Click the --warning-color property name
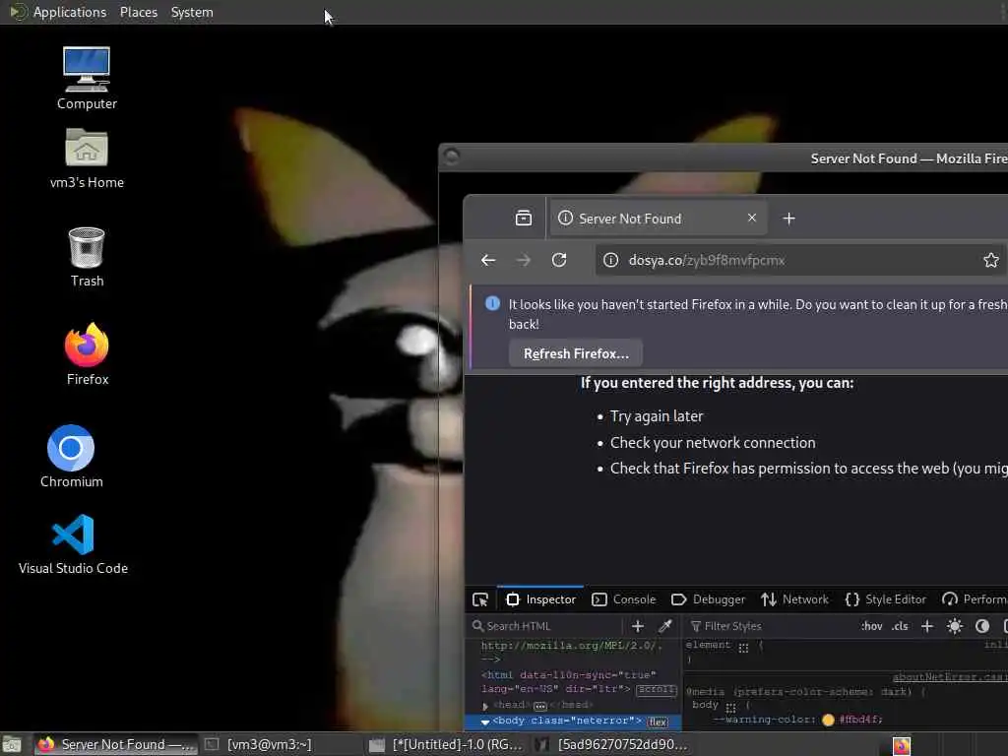1008x756 pixels. (x=764, y=720)
